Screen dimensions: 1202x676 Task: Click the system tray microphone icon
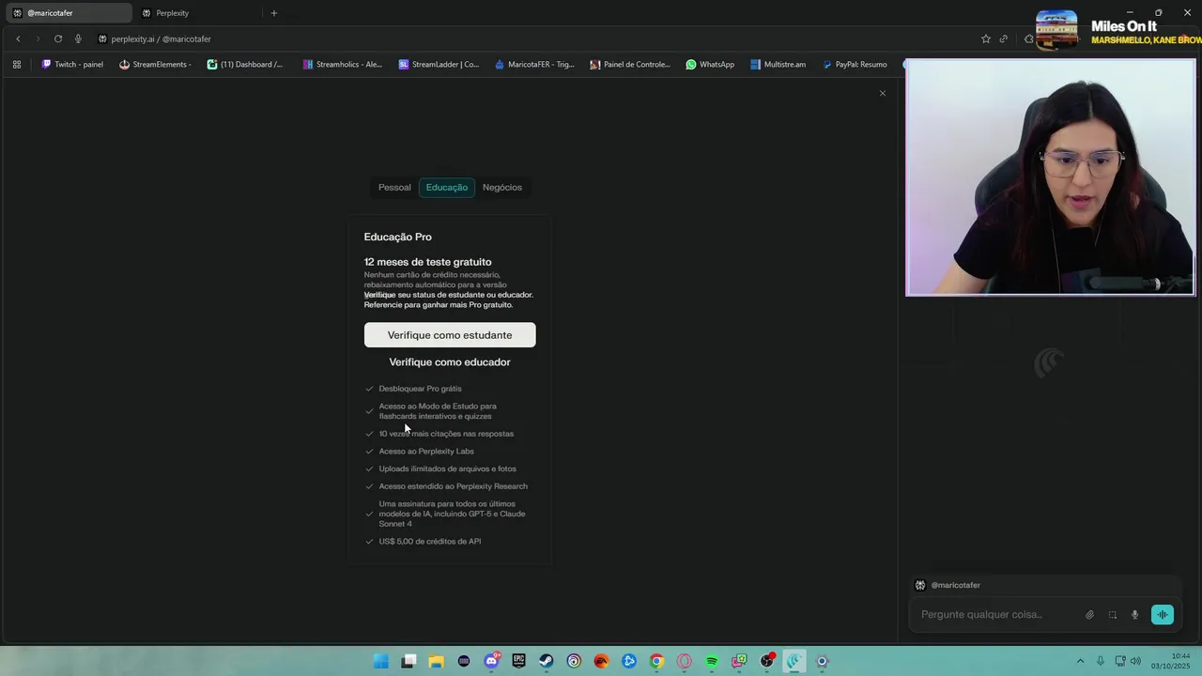pos(1101,661)
